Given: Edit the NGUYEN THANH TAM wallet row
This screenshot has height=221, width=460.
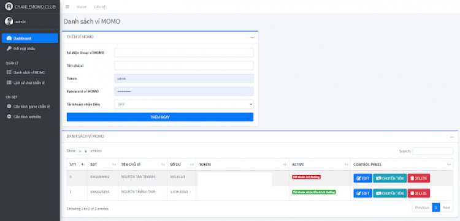Looking at the screenshot, I should pos(363,193).
